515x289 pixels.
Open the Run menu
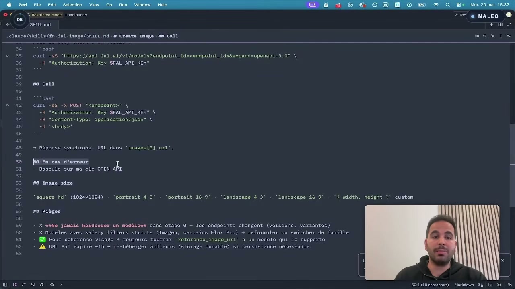click(x=123, y=5)
